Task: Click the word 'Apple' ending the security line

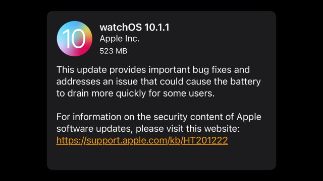Action: (x=249, y=117)
